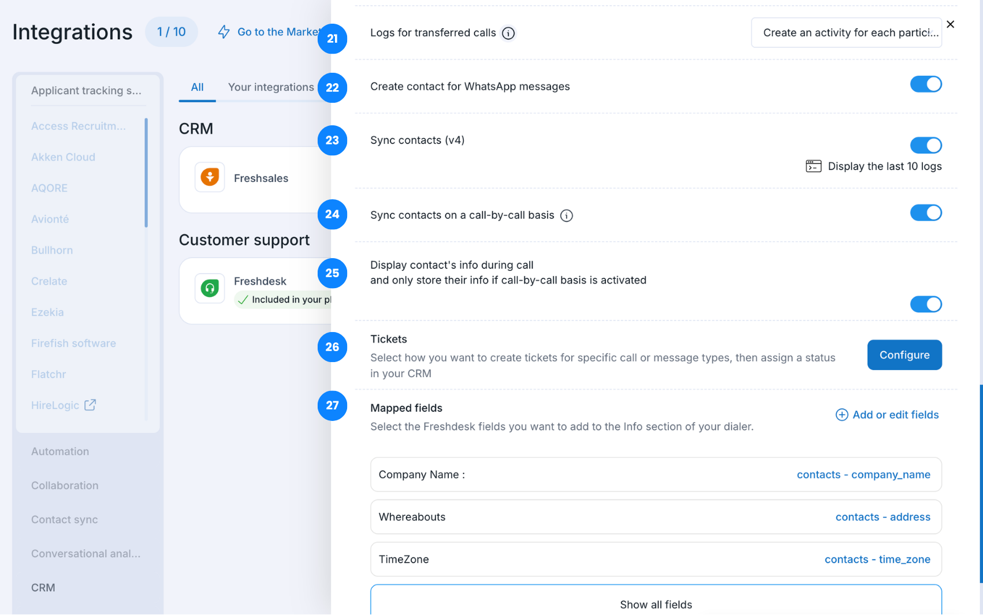This screenshot has width=983, height=615.
Task: Close the Freshdesk settings panel
Action: pyautogui.click(x=950, y=24)
